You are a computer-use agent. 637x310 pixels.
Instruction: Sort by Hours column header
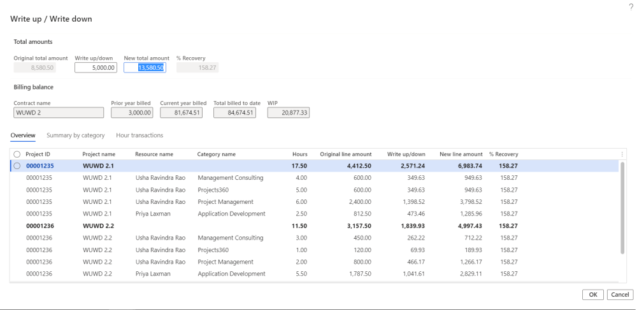point(299,154)
